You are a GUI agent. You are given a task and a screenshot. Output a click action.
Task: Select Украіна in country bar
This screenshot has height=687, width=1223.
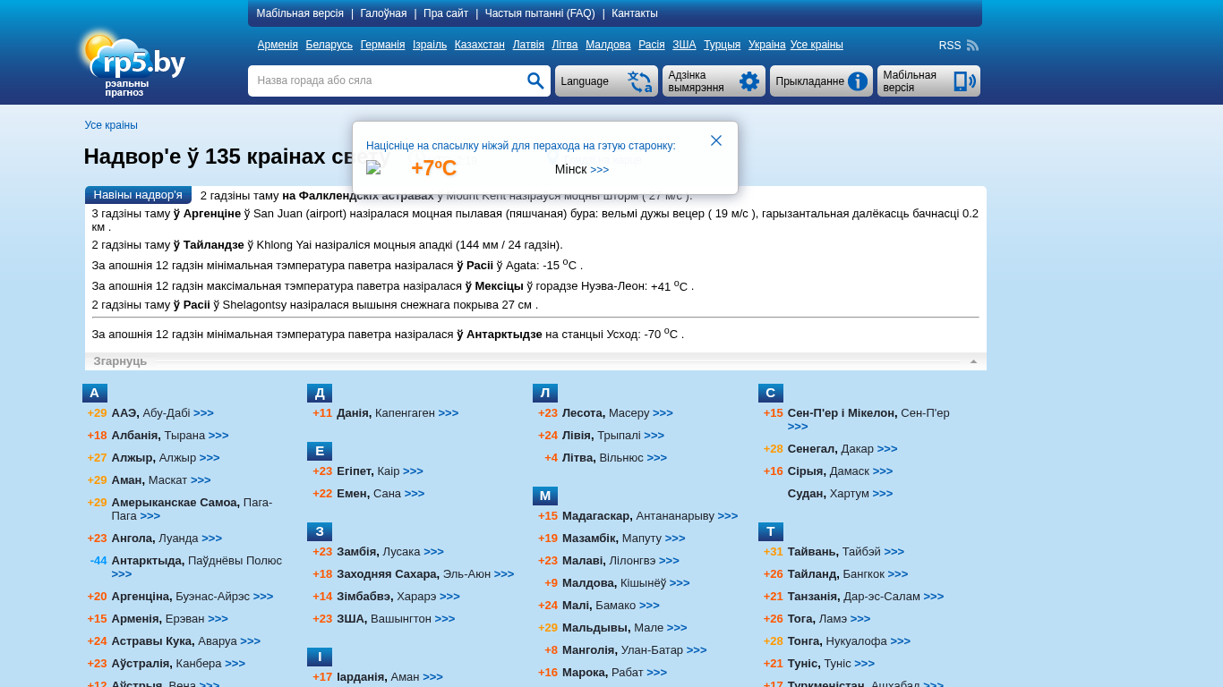(x=766, y=45)
